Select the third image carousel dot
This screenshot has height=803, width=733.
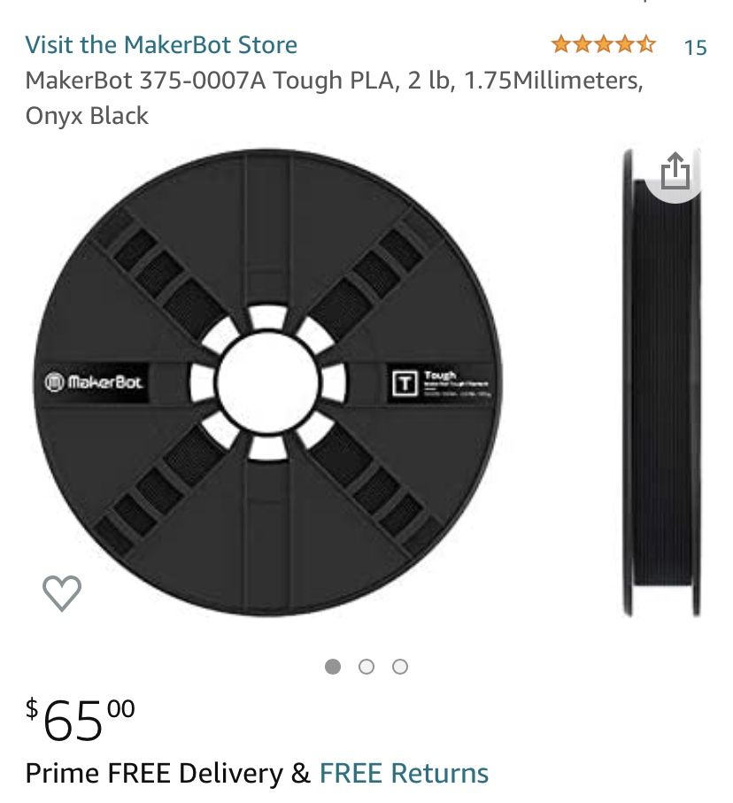point(400,667)
